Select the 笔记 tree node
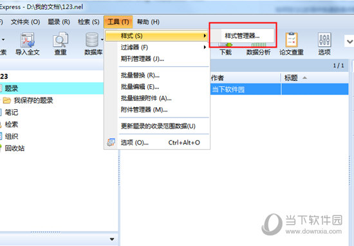The image size is (354, 246). tap(12, 112)
